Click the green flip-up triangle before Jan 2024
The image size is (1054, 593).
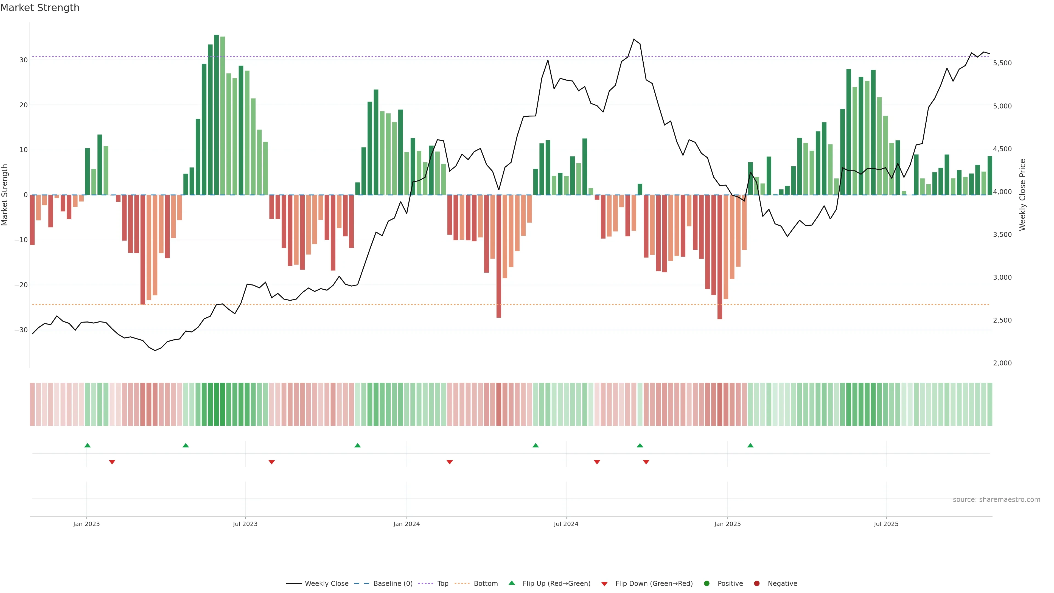coord(358,445)
